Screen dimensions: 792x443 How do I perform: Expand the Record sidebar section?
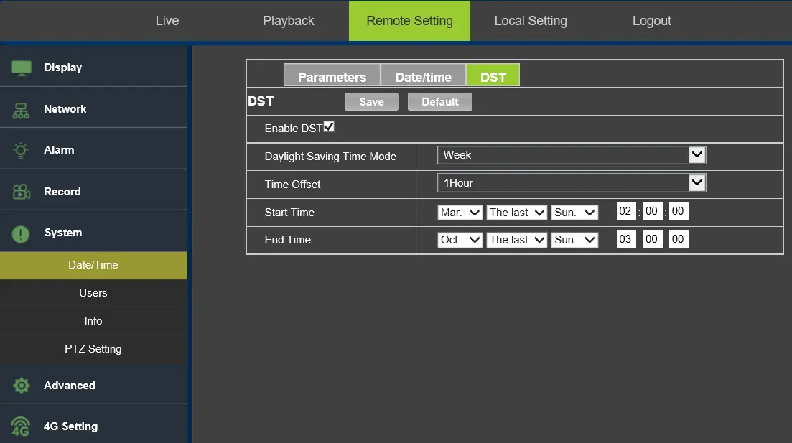(x=93, y=192)
